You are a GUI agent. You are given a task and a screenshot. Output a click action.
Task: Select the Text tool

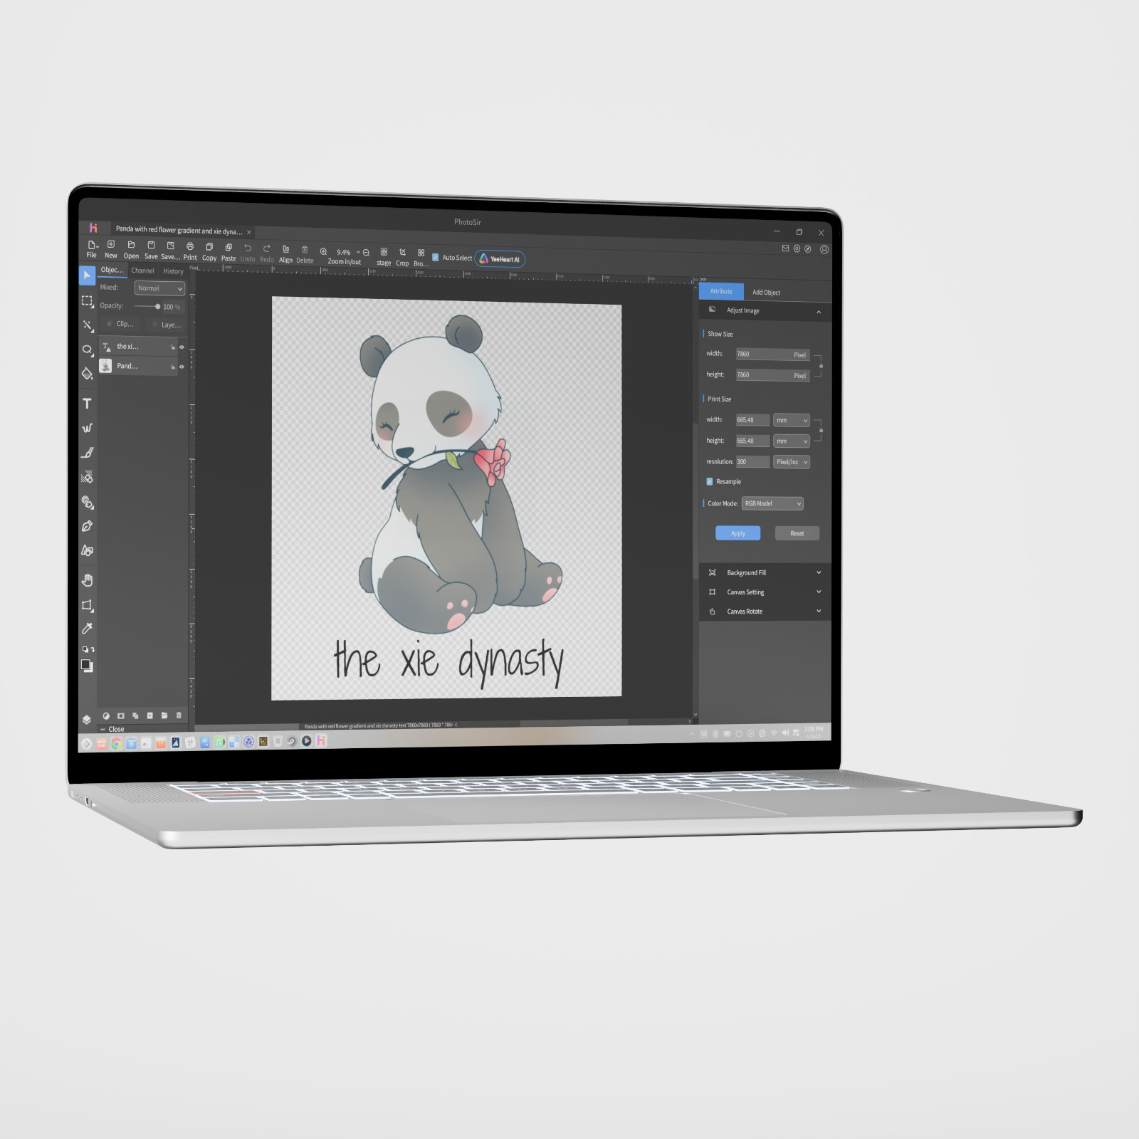87,404
